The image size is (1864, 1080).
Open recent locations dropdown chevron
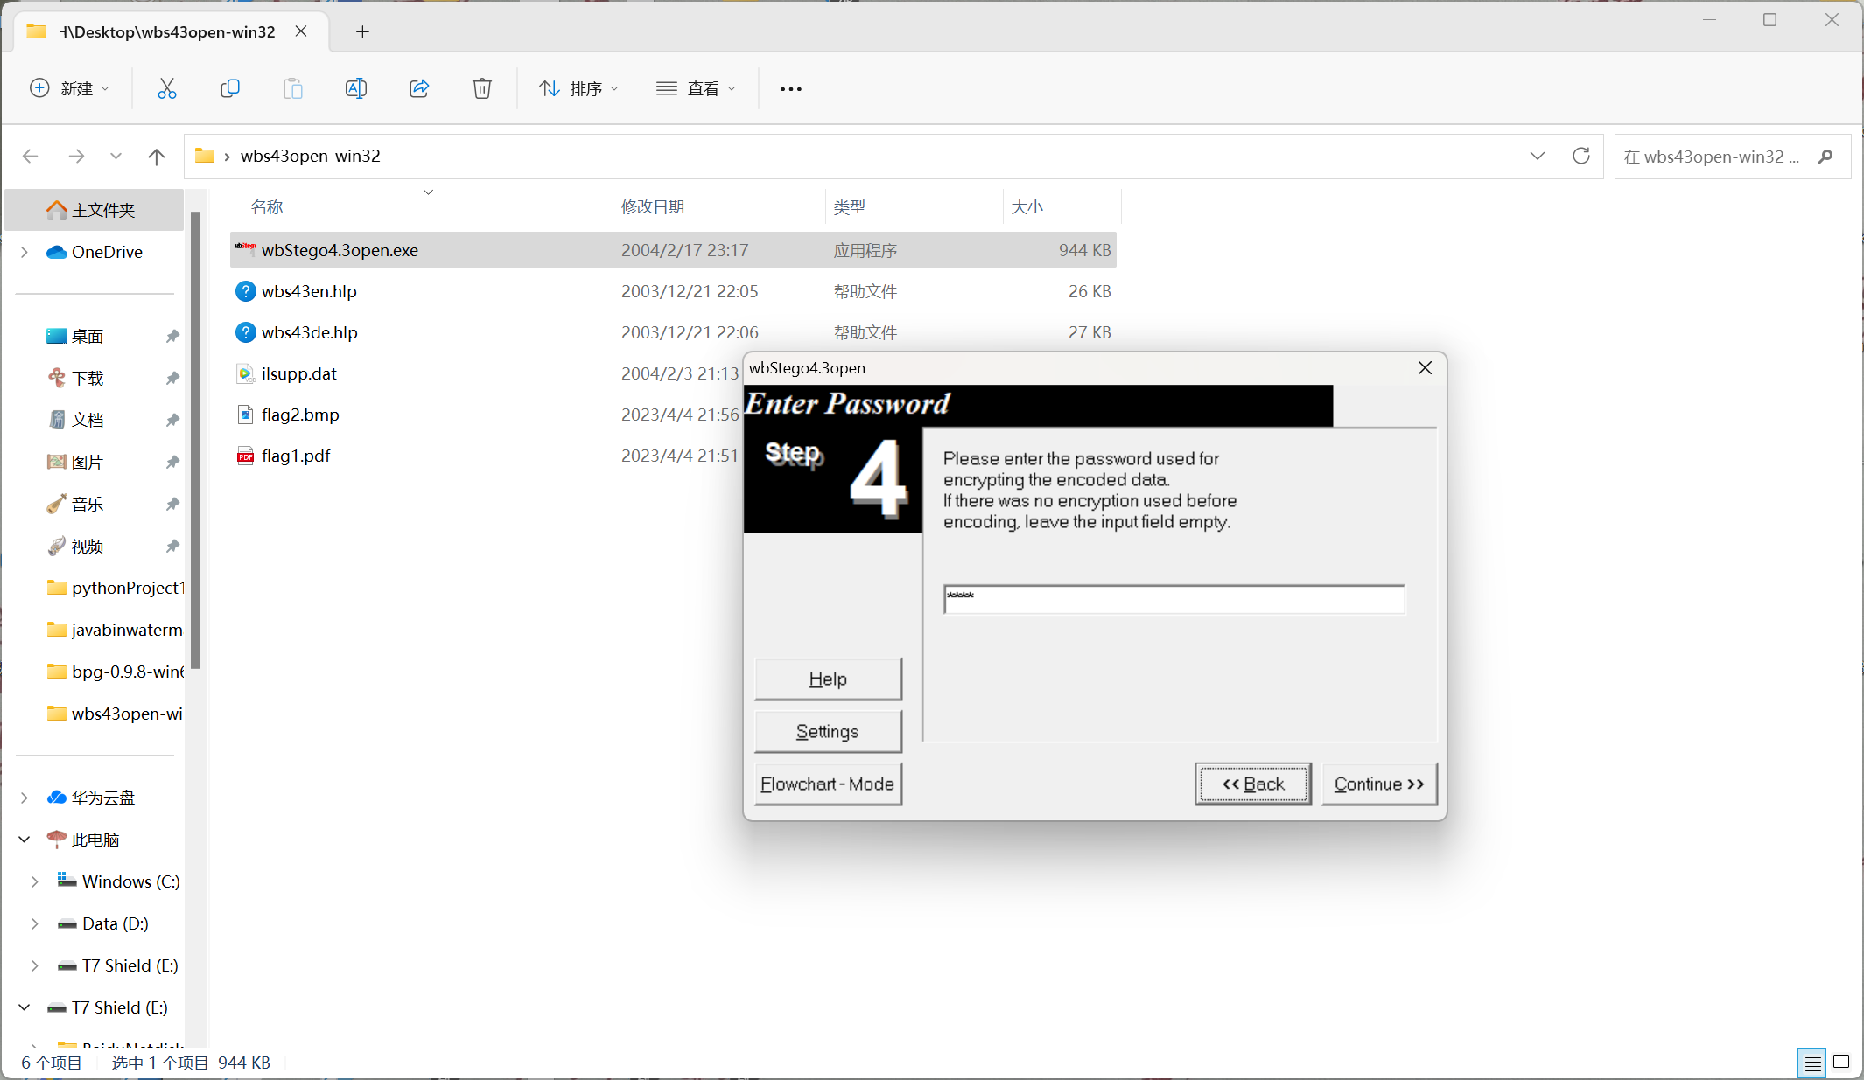point(116,157)
